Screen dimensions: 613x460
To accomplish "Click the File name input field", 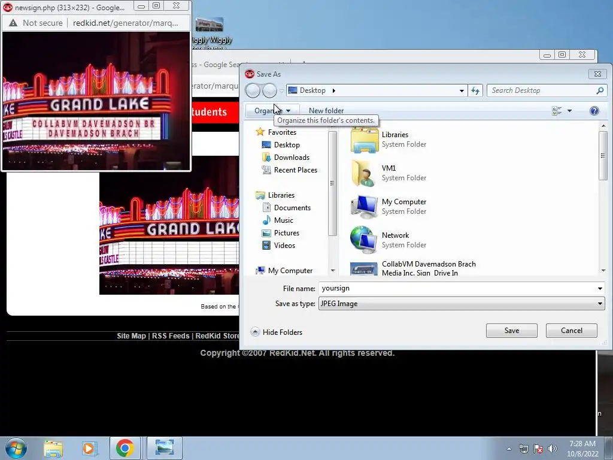I will pyautogui.click(x=457, y=288).
